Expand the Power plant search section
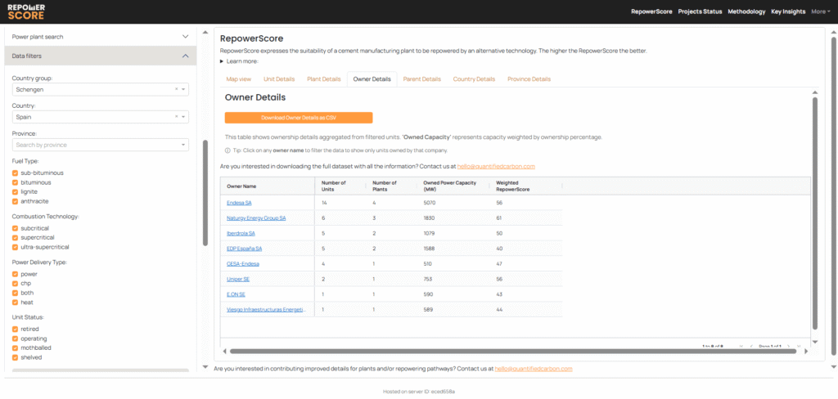 click(x=184, y=37)
